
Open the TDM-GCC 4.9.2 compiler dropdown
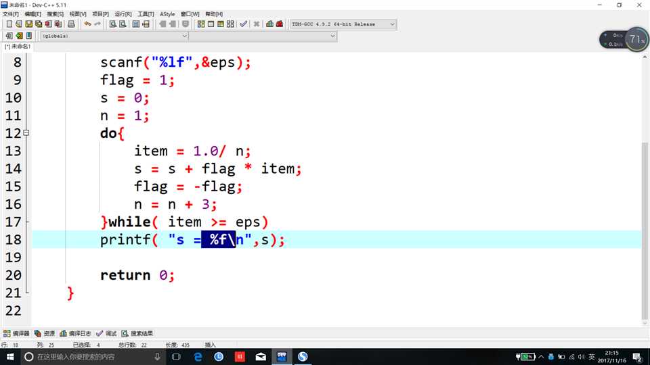(343, 24)
